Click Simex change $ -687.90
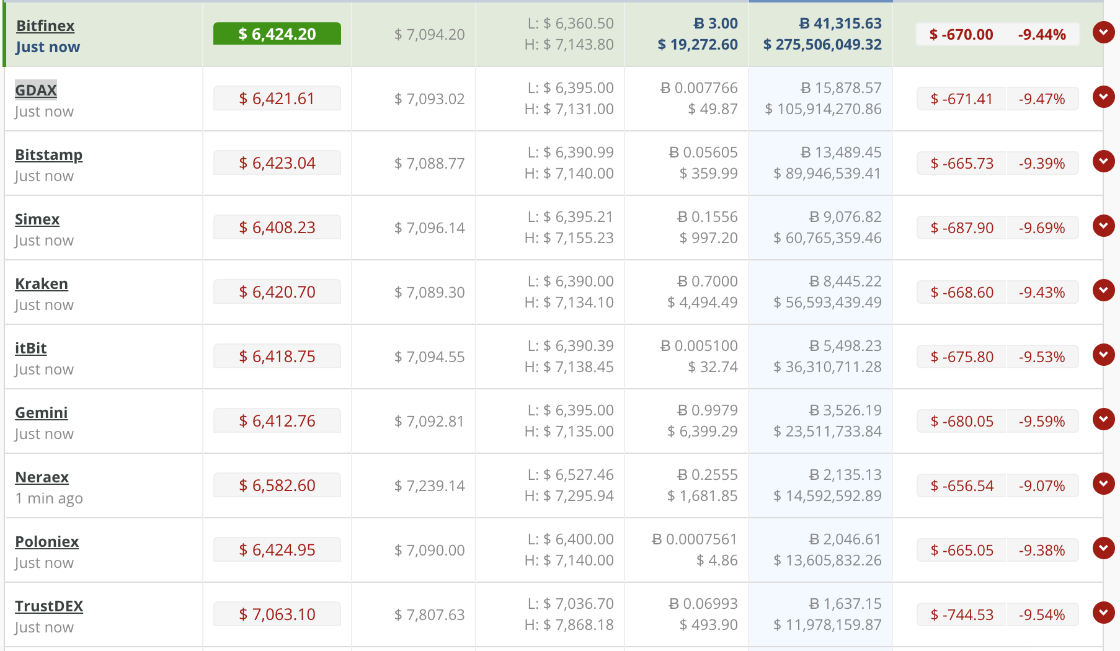The image size is (1120, 651). pyautogui.click(x=961, y=228)
